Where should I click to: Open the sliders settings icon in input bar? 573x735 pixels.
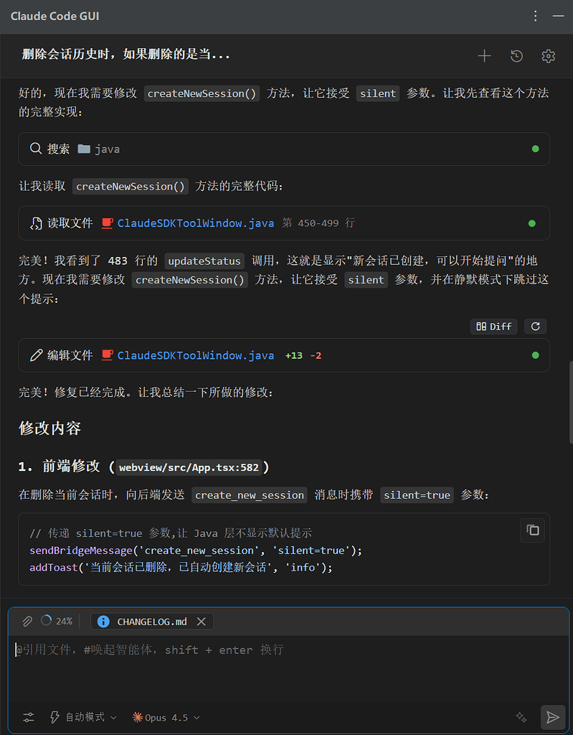(29, 717)
